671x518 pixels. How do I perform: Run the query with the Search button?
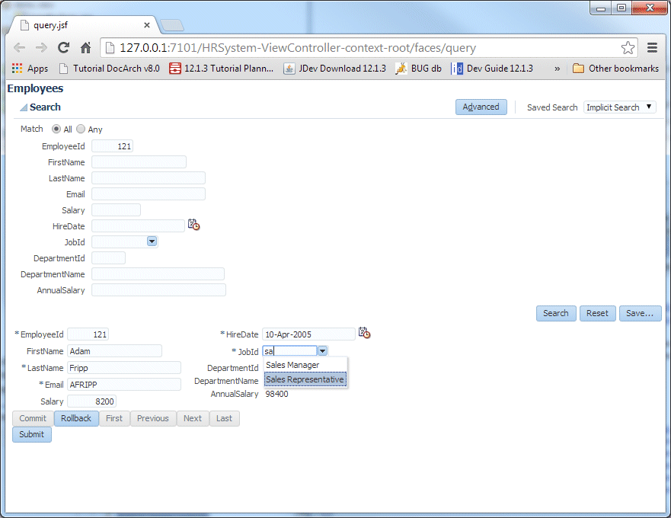coord(556,313)
